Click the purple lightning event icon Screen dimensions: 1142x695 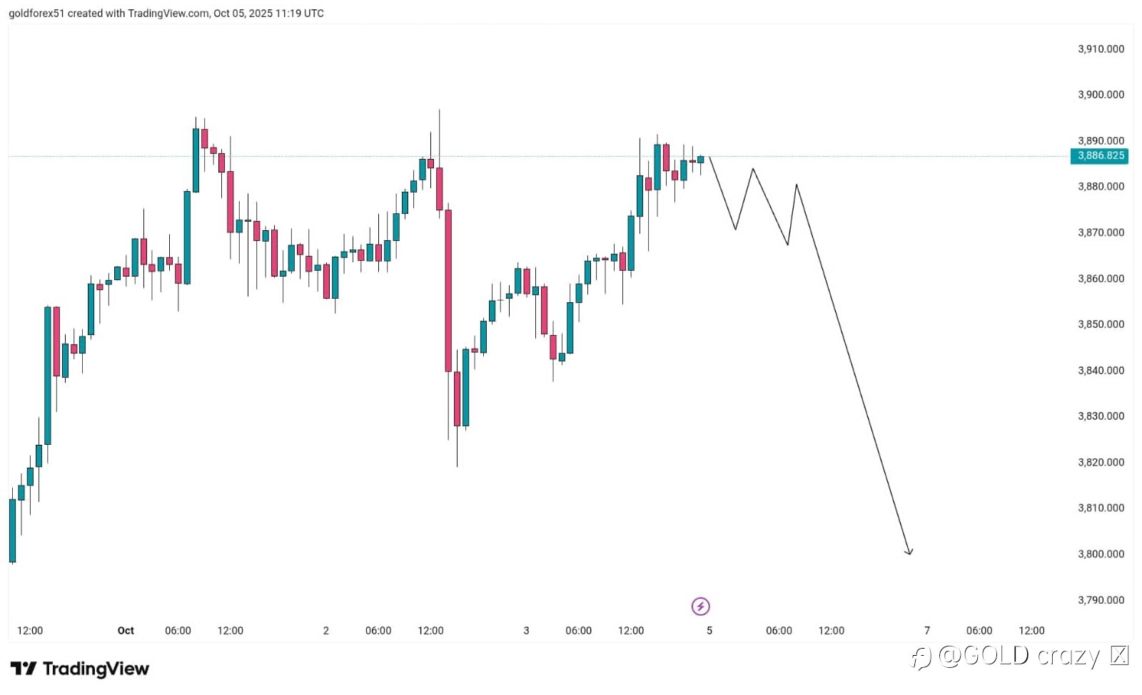coord(700,607)
